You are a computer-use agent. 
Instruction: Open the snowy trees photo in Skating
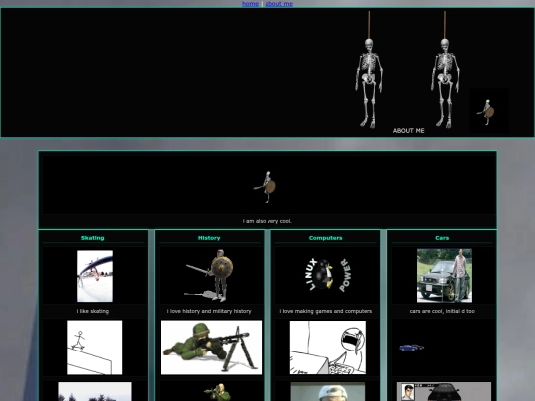point(95,391)
